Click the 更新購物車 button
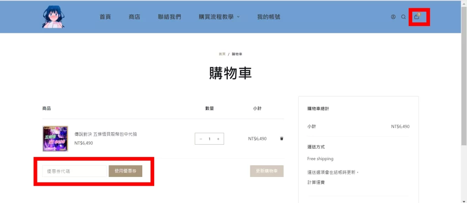Viewport: 467px width, 203px height. [267, 171]
